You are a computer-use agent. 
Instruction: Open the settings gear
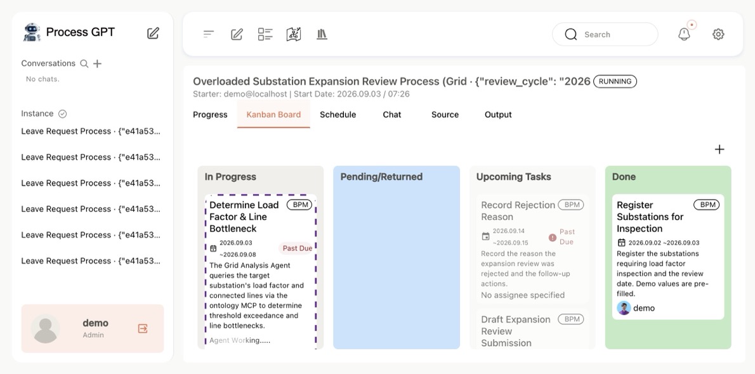pyautogui.click(x=718, y=34)
